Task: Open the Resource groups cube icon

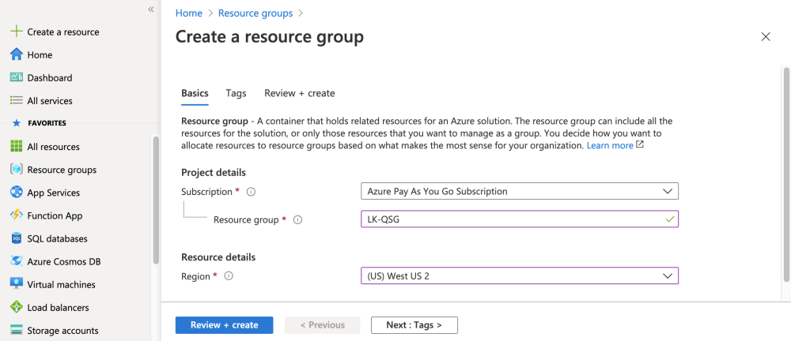Action: [x=16, y=169]
